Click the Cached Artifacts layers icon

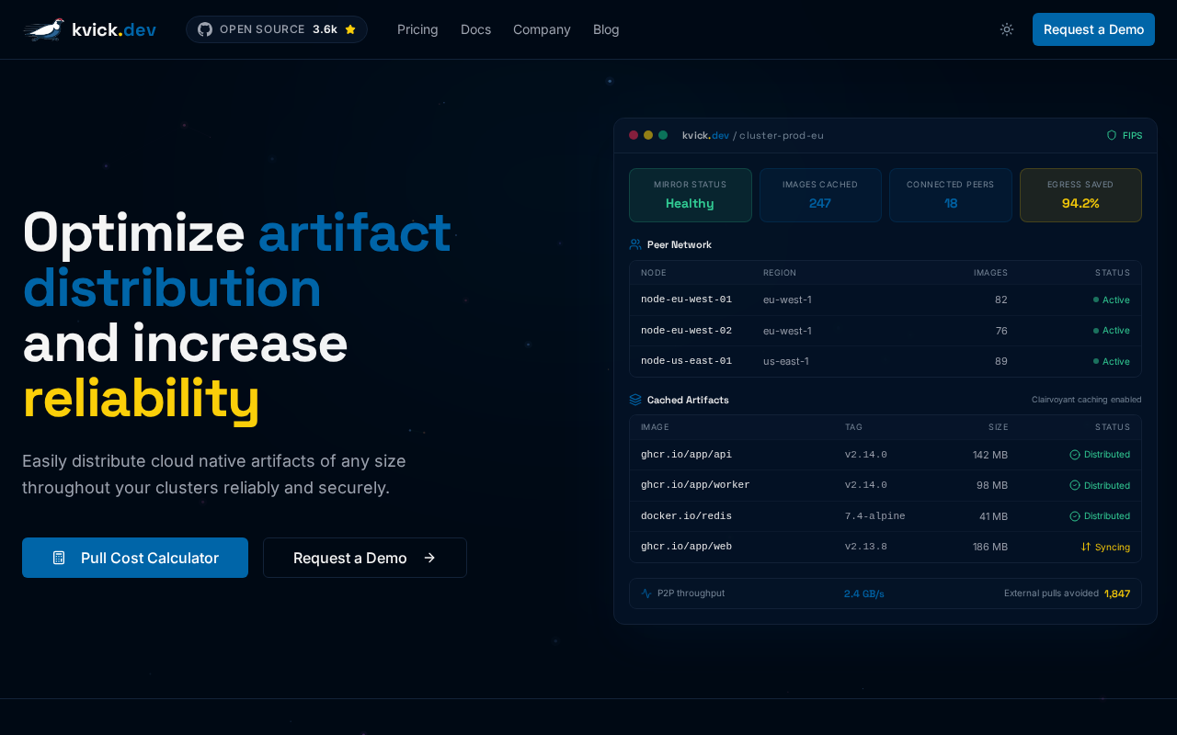pos(635,400)
